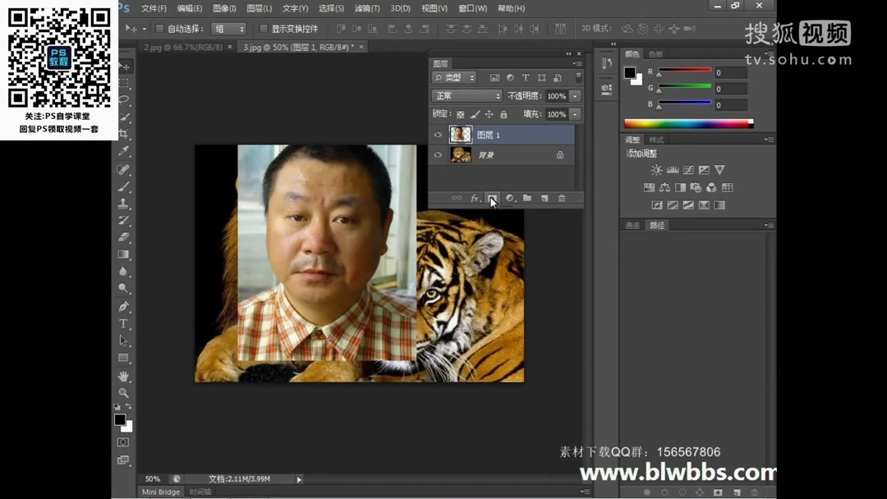Hide the 图层 1 layer visibility eye

pyautogui.click(x=438, y=134)
